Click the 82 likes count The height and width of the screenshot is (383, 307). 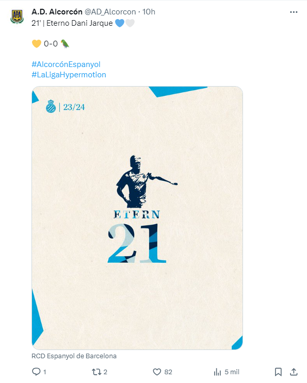pos(168,372)
